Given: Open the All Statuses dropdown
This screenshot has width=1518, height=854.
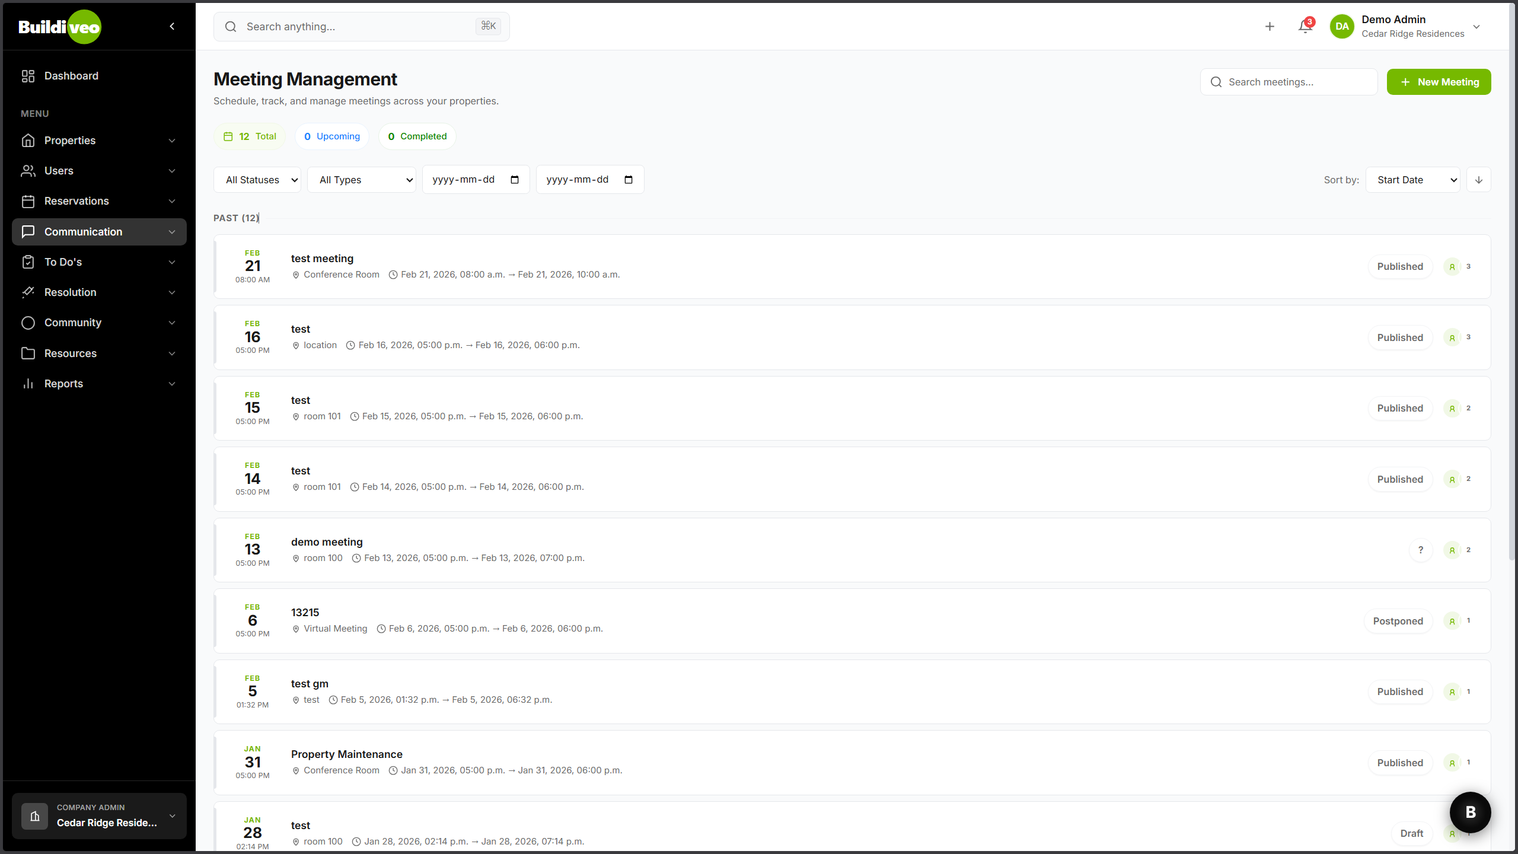Looking at the screenshot, I should coord(257,180).
